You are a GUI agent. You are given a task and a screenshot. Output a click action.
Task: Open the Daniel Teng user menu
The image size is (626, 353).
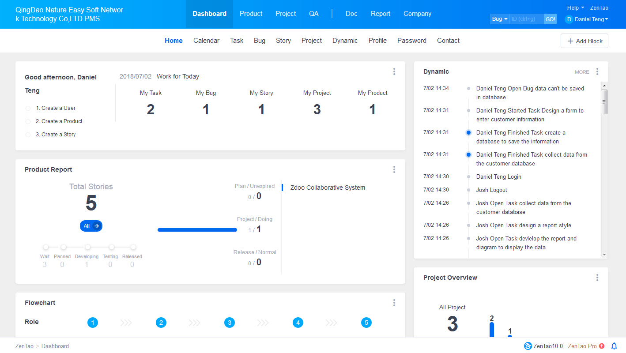coord(587,19)
